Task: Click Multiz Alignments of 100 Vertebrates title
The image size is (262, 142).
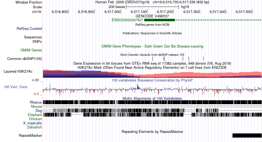Action: (152, 98)
